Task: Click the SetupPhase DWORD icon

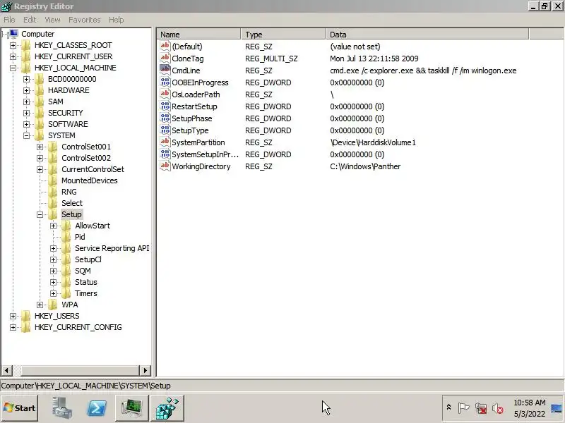Action: (x=165, y=118)
